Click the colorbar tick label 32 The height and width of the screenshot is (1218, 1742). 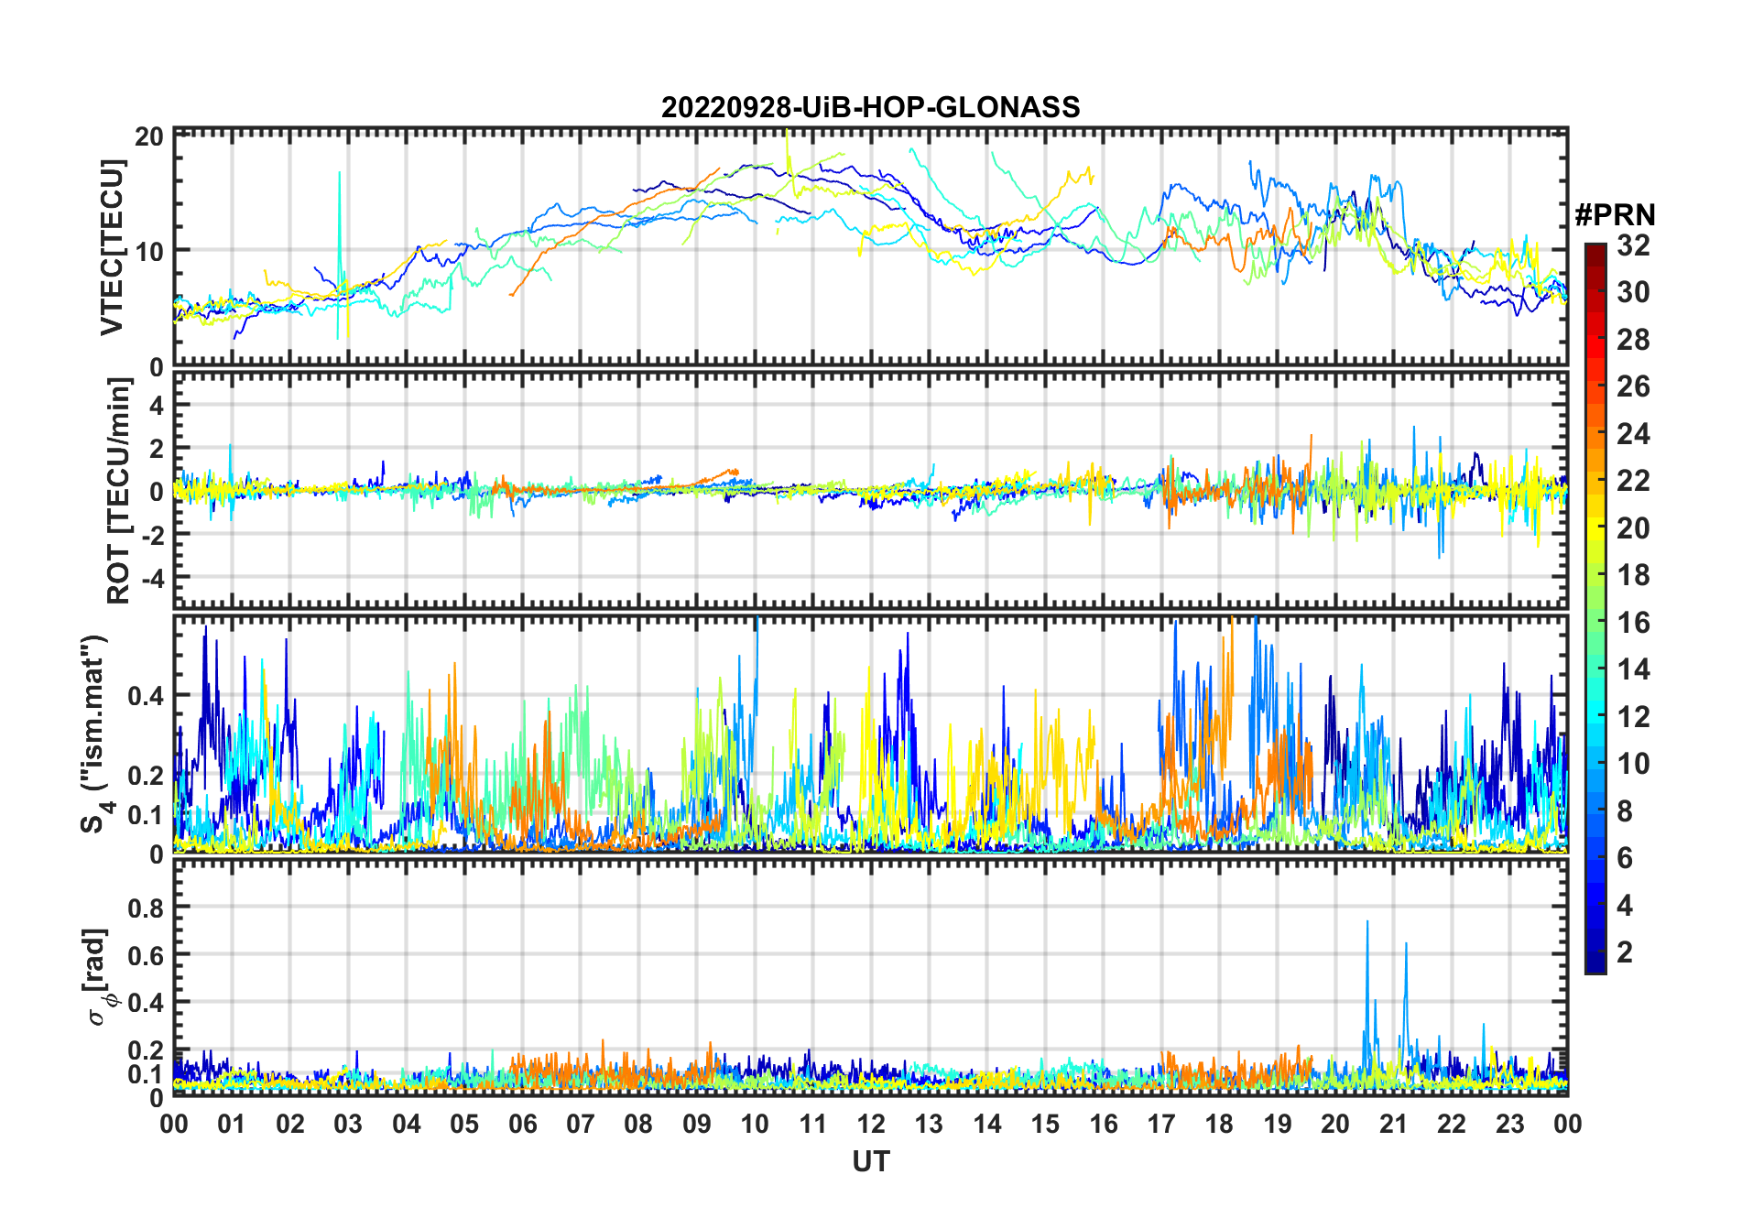1633,245
